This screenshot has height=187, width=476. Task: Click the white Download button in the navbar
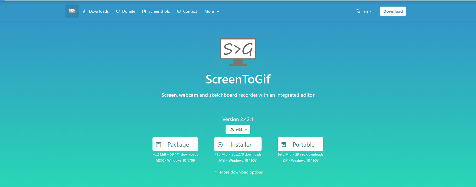pos(393,11)
